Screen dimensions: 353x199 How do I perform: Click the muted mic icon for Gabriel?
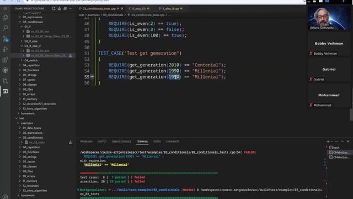[x=311, y=79]
